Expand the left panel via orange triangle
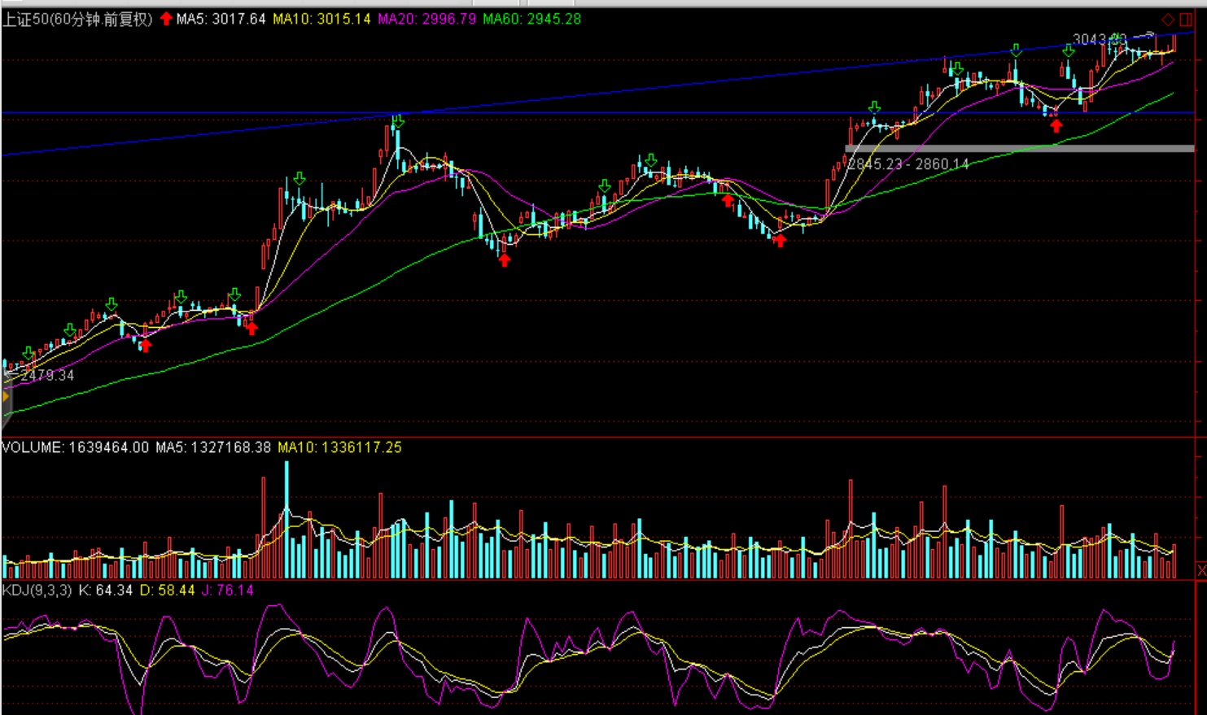Viewport: 1207px width, 715px height. (x=6, y=397)
